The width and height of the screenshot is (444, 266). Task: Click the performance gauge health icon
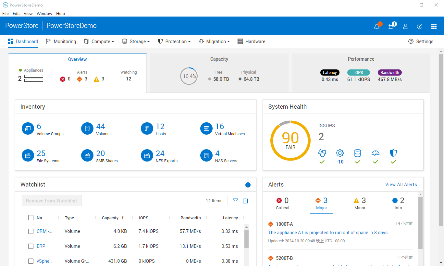[x=376, y=153]
